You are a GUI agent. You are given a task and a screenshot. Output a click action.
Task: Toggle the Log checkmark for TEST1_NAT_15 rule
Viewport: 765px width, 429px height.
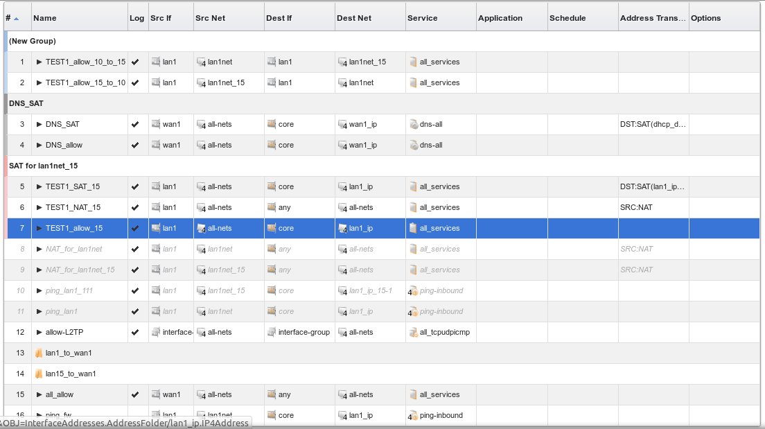tap(135, 208)
